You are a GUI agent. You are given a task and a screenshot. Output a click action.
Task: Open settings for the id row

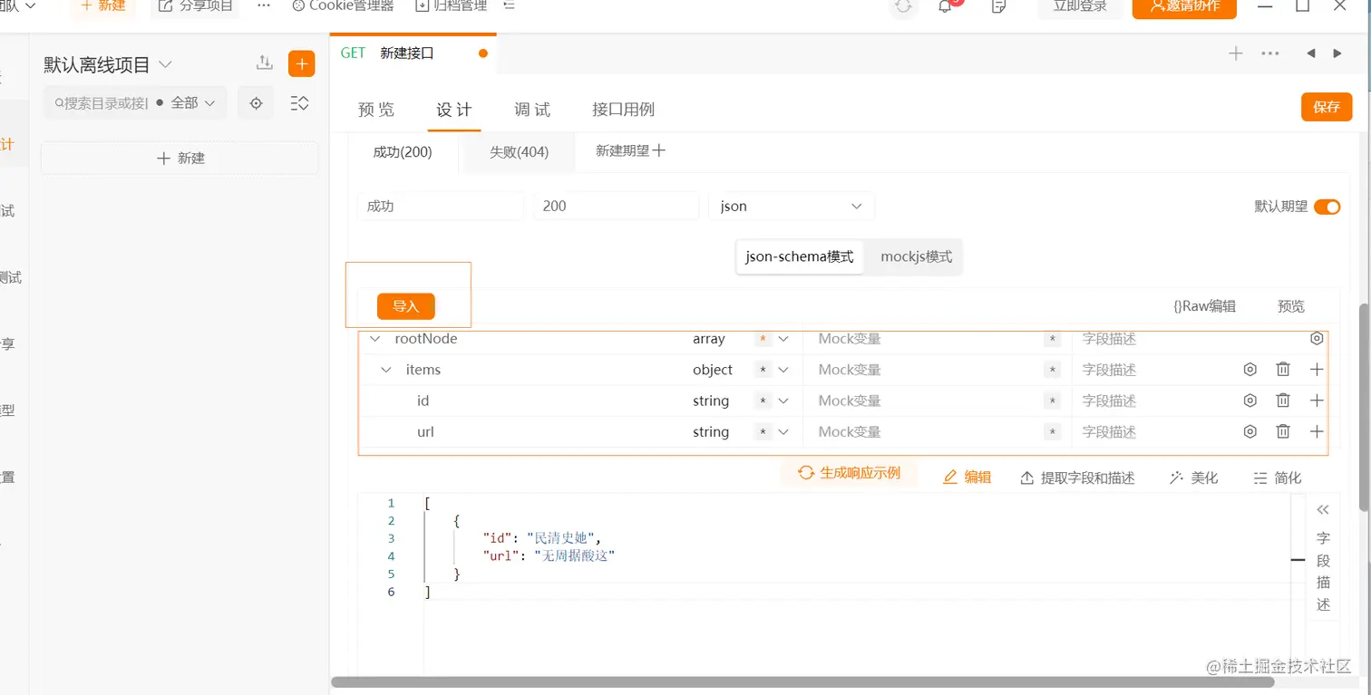(1250, 401)
